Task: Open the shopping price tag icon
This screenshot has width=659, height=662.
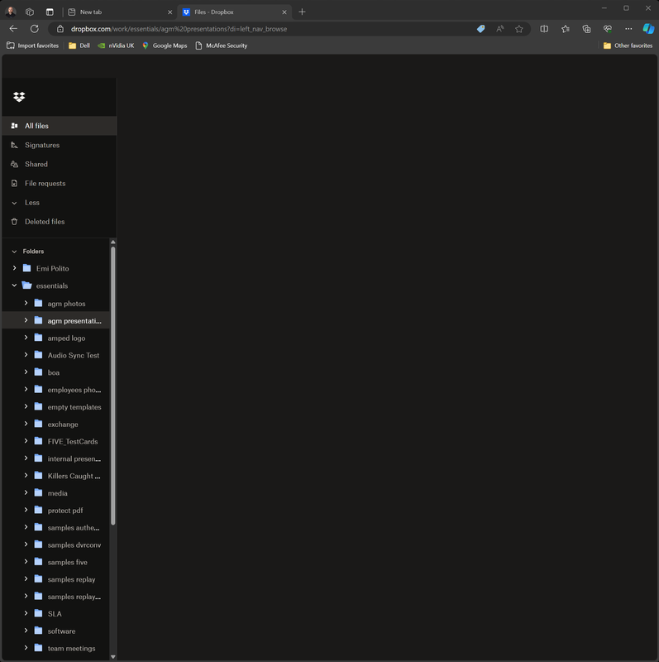Action: click(x=480, y=29)
